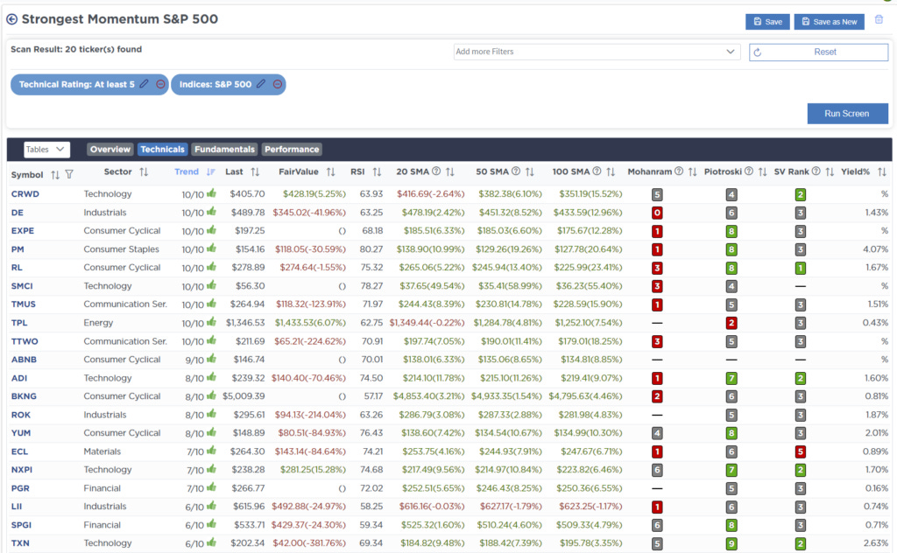This screenshot has width=897, height=553.
Task: Show Mohanram help icon
Action: tap(679, 171)
